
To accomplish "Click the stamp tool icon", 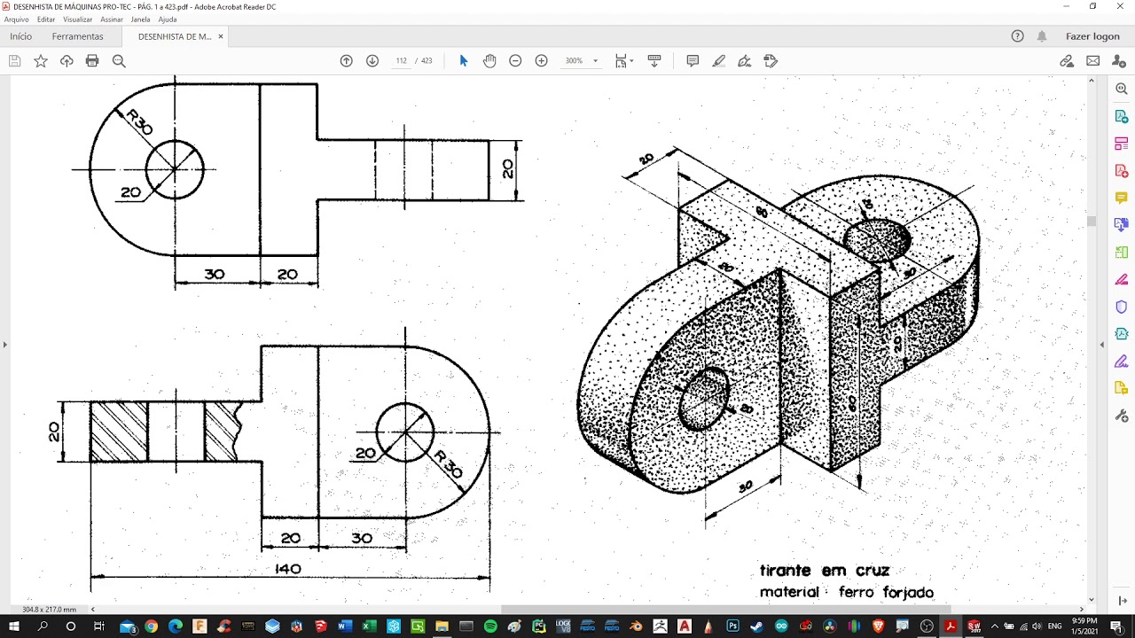I will pos(771,61).
